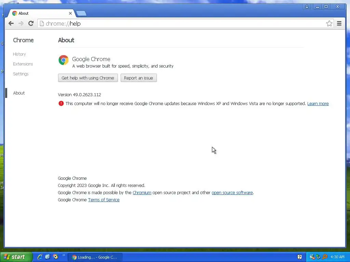This screenshot has height=262, width=350.
Task: Select About in the sidebar
Action: point(19,93)
